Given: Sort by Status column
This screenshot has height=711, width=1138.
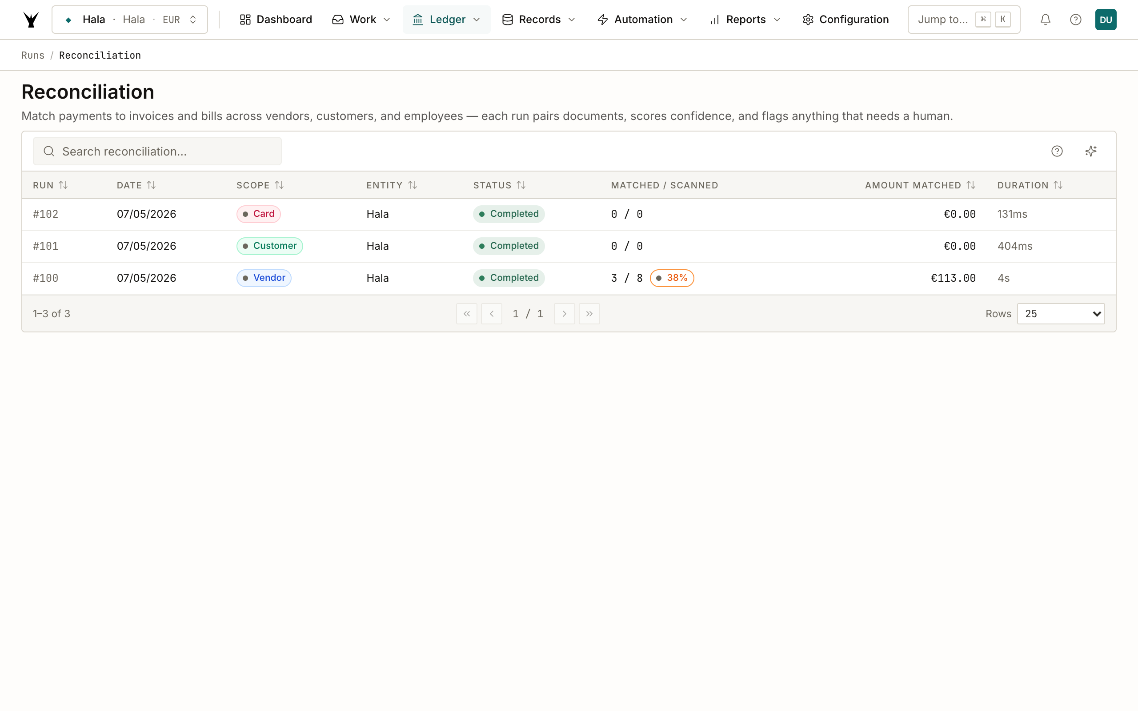Looking at the screenshot, I should [x=499, y=185].
